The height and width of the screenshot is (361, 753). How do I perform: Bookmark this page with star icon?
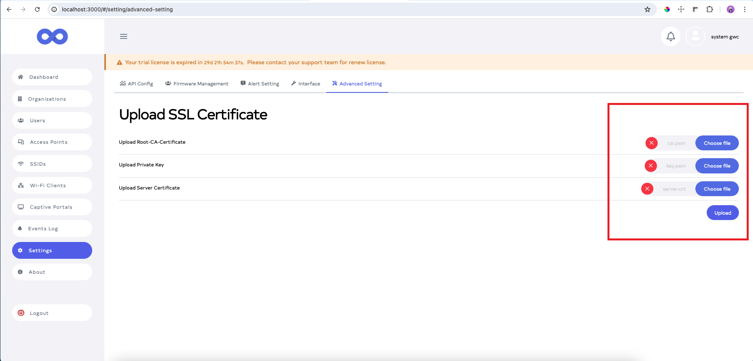pos(648,9)
